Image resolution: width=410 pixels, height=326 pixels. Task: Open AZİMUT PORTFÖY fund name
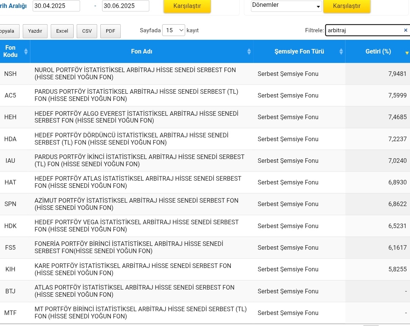137,204
